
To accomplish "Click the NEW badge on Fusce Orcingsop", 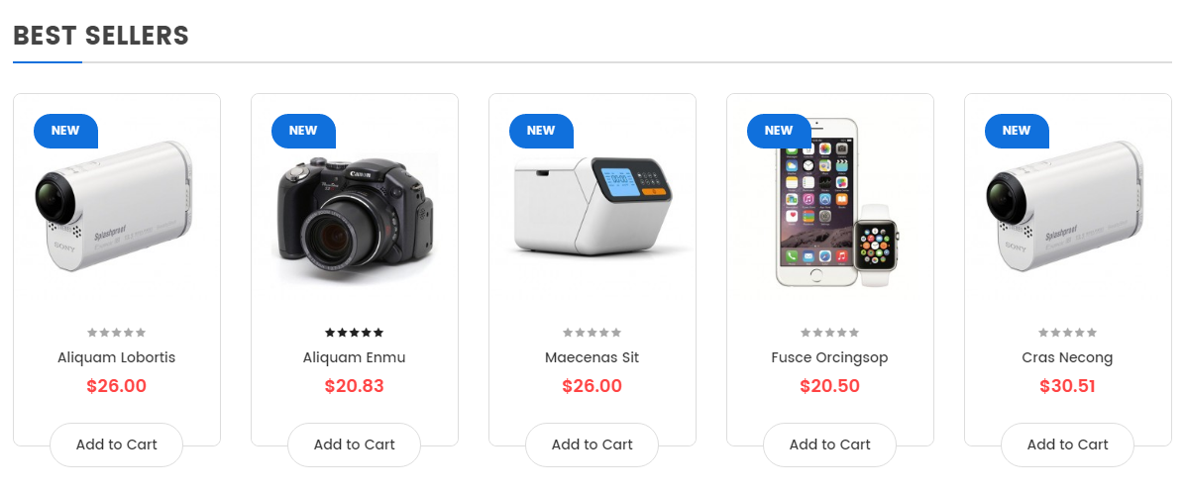I will pyautogui.click(x=779, y=131).
